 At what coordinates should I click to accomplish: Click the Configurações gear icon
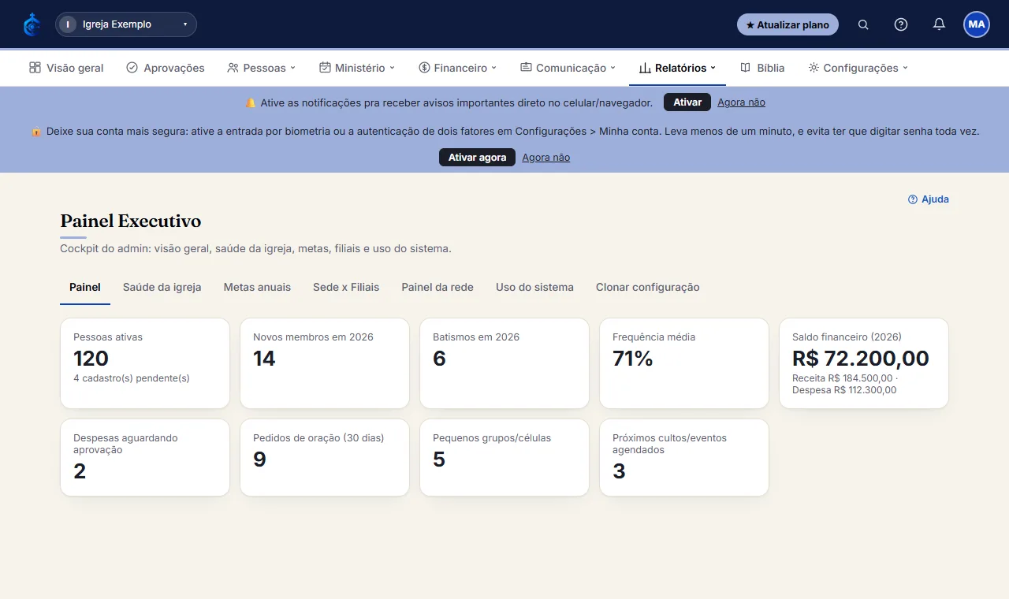[x=814, y=68]
